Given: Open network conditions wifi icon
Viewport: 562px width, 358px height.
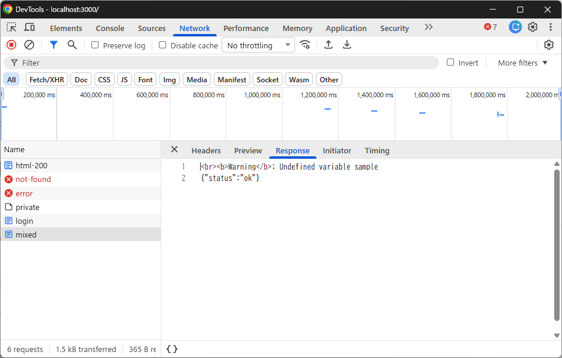Looking at the screenshot, I should (305, 45).
